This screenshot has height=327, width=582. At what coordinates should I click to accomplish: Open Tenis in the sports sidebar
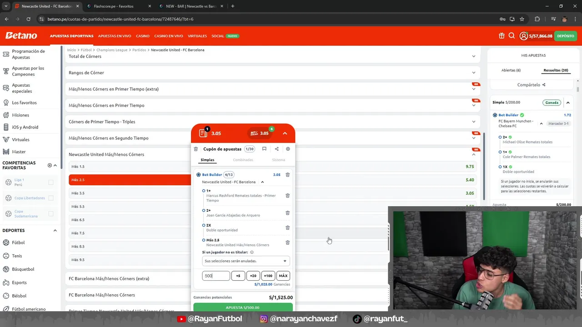tap(17, 256)
